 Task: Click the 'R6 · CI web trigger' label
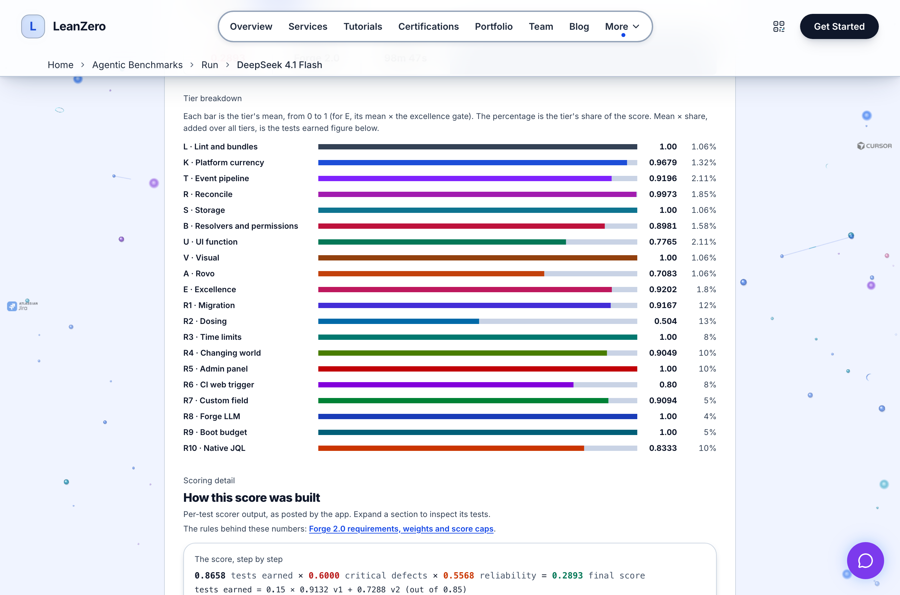click(x=218, y=385)
